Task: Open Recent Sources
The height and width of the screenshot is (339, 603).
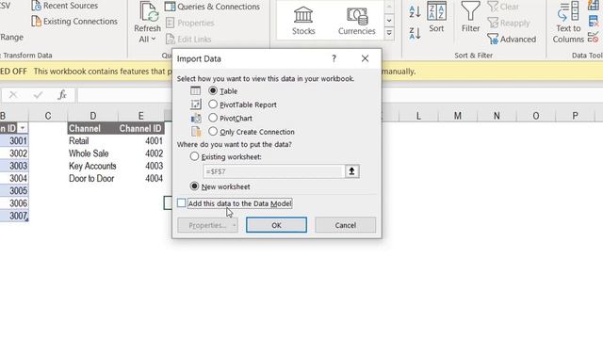Action: [65, 6]
